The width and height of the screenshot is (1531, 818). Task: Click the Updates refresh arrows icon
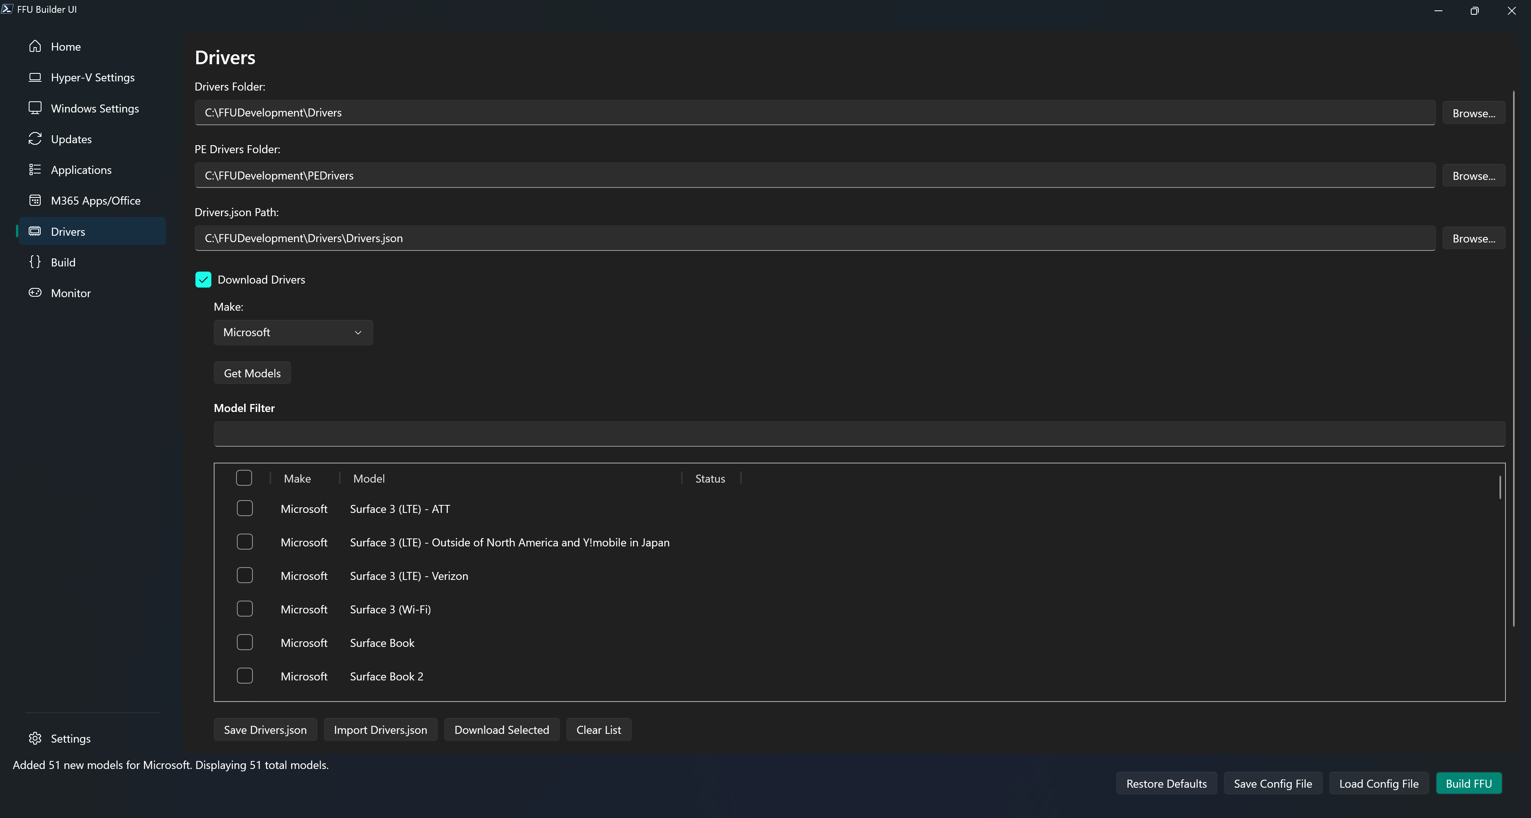[x=35, y=139]
